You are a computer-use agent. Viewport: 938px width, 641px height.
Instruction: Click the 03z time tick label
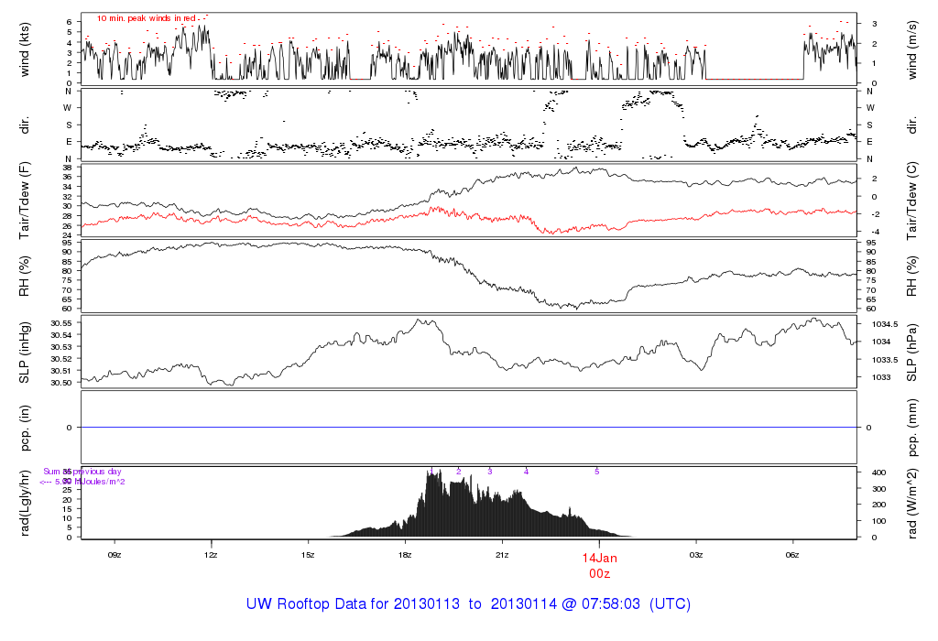coord(696,555)
